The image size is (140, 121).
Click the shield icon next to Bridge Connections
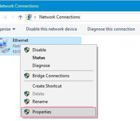click(x=27, y=76)
